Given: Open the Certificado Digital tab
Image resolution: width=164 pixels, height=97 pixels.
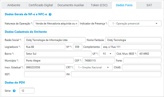Looking at the screenshot, I should coord(41,5).
